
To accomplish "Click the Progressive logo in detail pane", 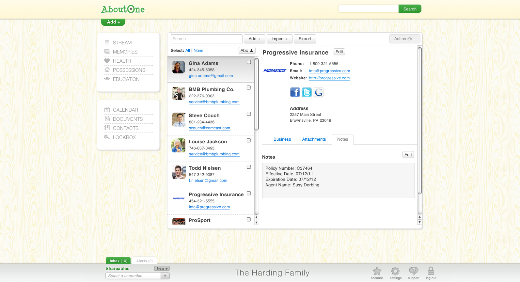I will [x=275, y=70].
